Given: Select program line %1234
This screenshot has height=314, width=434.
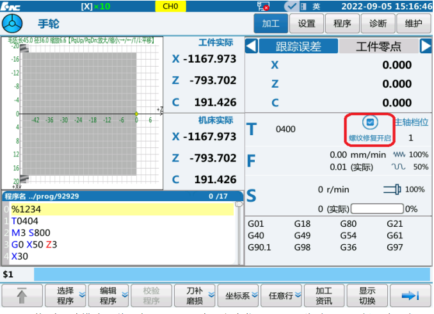Looking at the screenshot, I should tap(122, 210).
